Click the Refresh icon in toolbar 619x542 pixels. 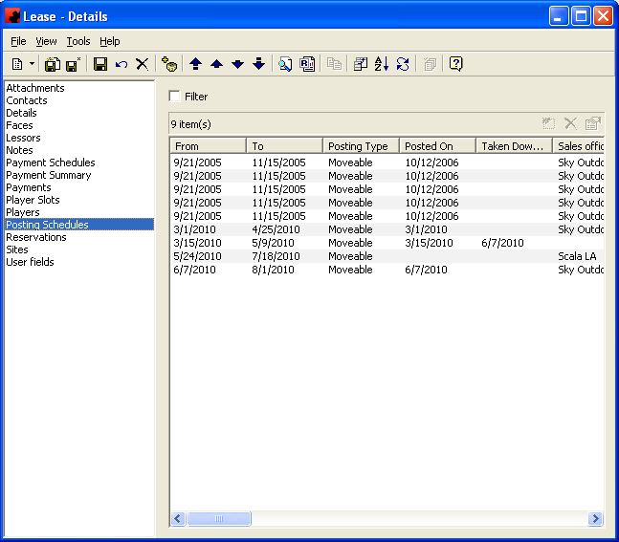pyautogui.click(x=403, y=64)
